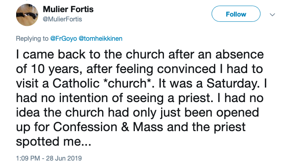Click the tweet line starting "I came back"

pos(139,54)
